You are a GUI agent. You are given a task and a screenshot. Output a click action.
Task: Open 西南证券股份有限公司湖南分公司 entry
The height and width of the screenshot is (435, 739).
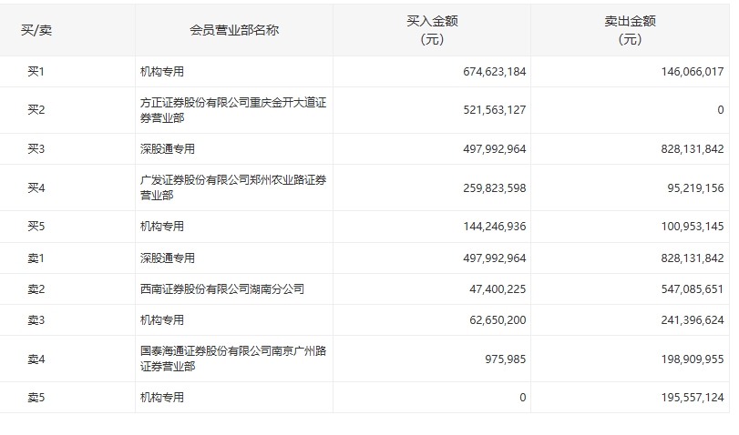[221, 289]
